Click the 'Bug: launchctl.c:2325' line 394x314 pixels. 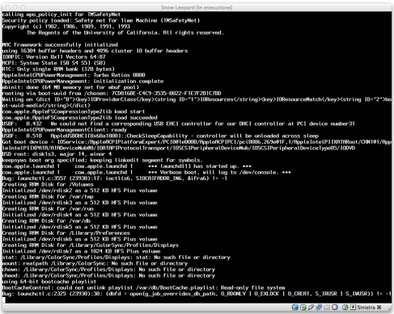click(197, 294)
